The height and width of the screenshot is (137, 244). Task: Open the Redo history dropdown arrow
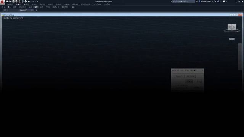pos(35,2)
